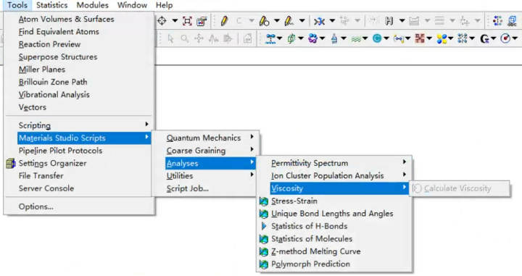Screen dimensions: 522x276
Task: Click the blue and yellow spheres module icon
Action: pyautogui.click(x=442, y=39)
